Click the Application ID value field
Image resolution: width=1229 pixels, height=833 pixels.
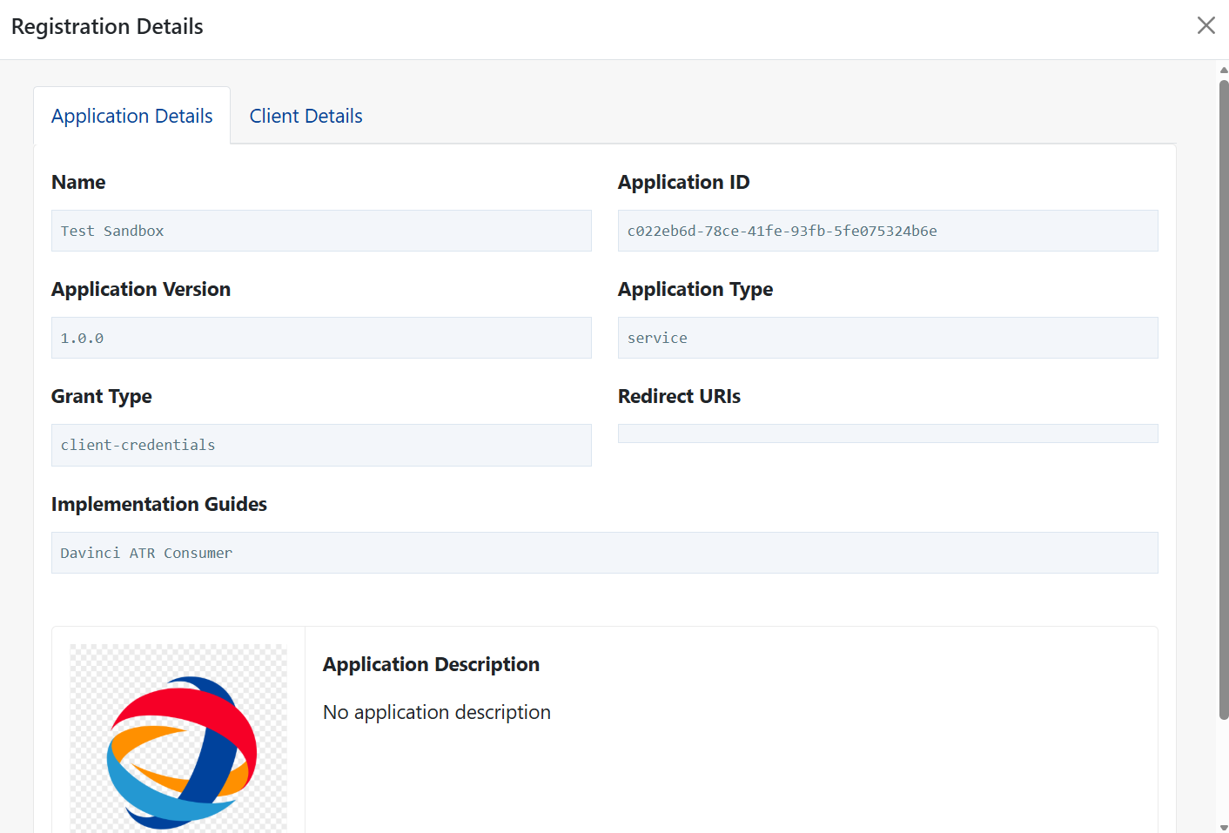887,231
